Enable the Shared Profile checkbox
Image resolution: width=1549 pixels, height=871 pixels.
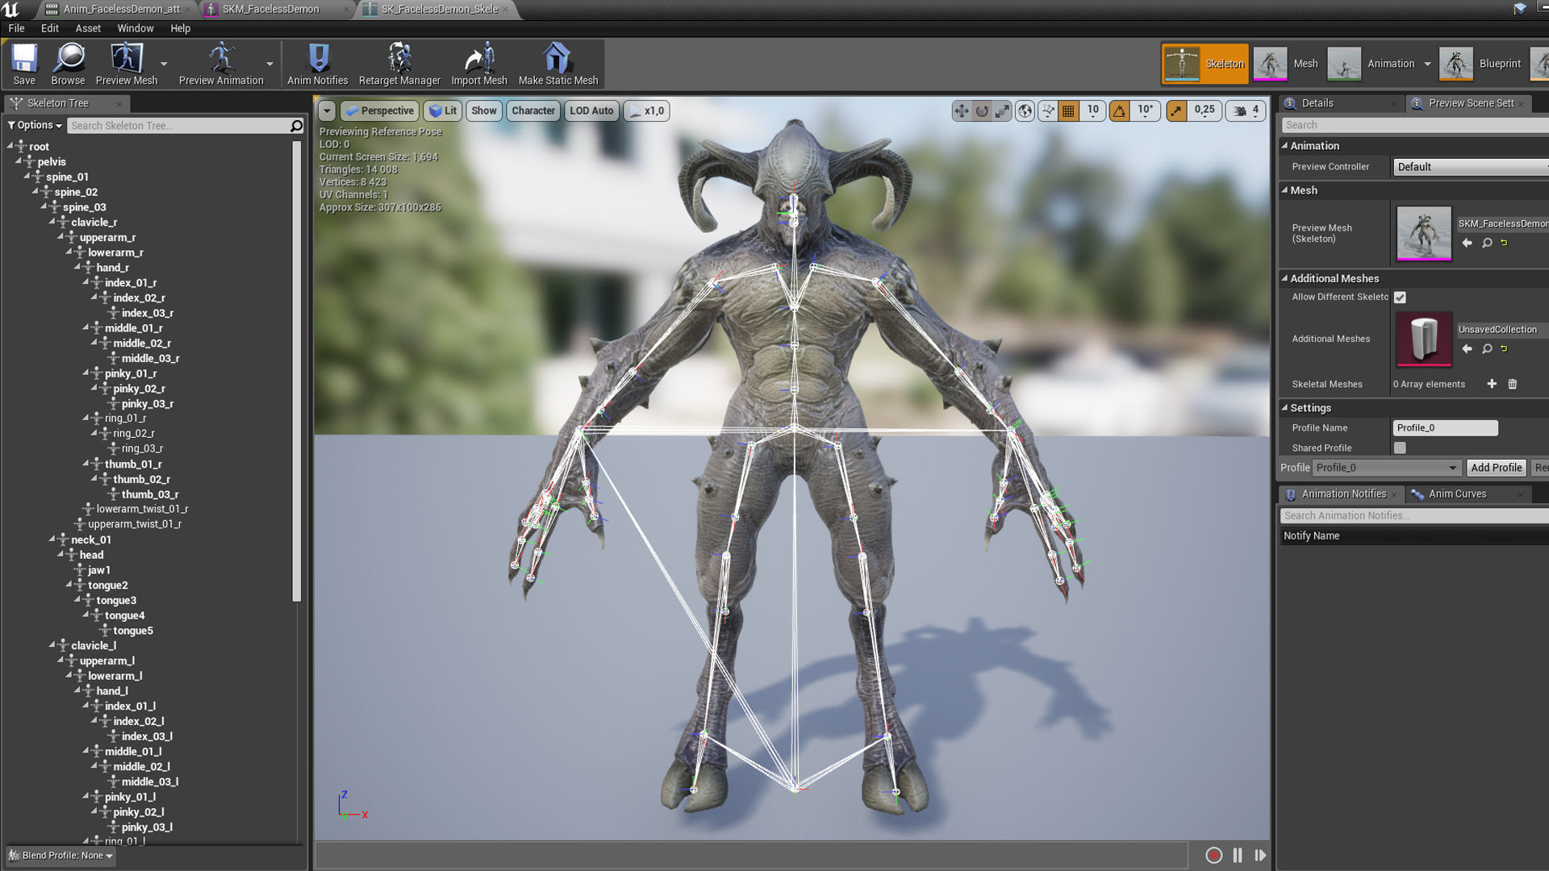click(x=1400, y=448)
